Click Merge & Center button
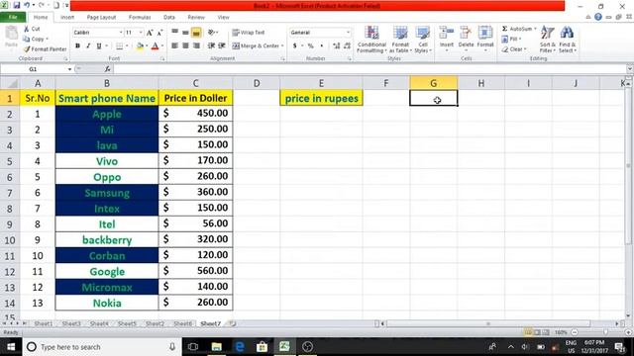This screenshot has width=634, height=356. (x=256, y=46)
